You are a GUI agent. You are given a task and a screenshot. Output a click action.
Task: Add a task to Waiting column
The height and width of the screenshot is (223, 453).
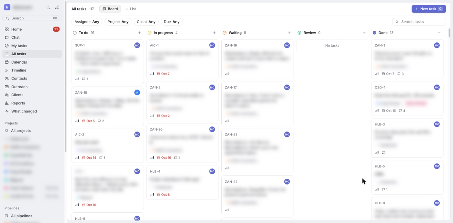(289, 33)
